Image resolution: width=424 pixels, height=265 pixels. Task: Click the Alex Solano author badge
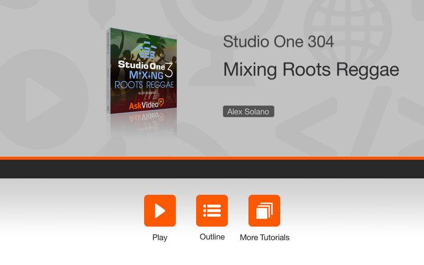tap(249, 111)
